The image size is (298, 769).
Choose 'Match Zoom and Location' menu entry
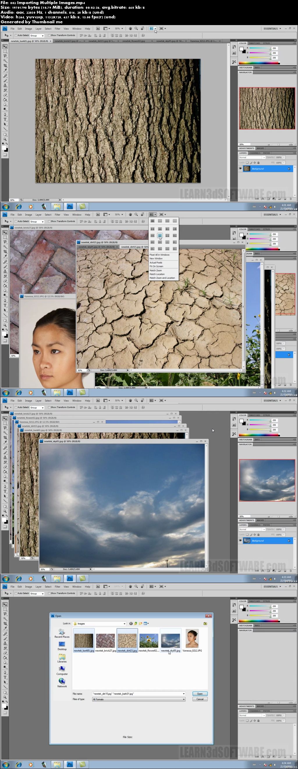point(162,278)
